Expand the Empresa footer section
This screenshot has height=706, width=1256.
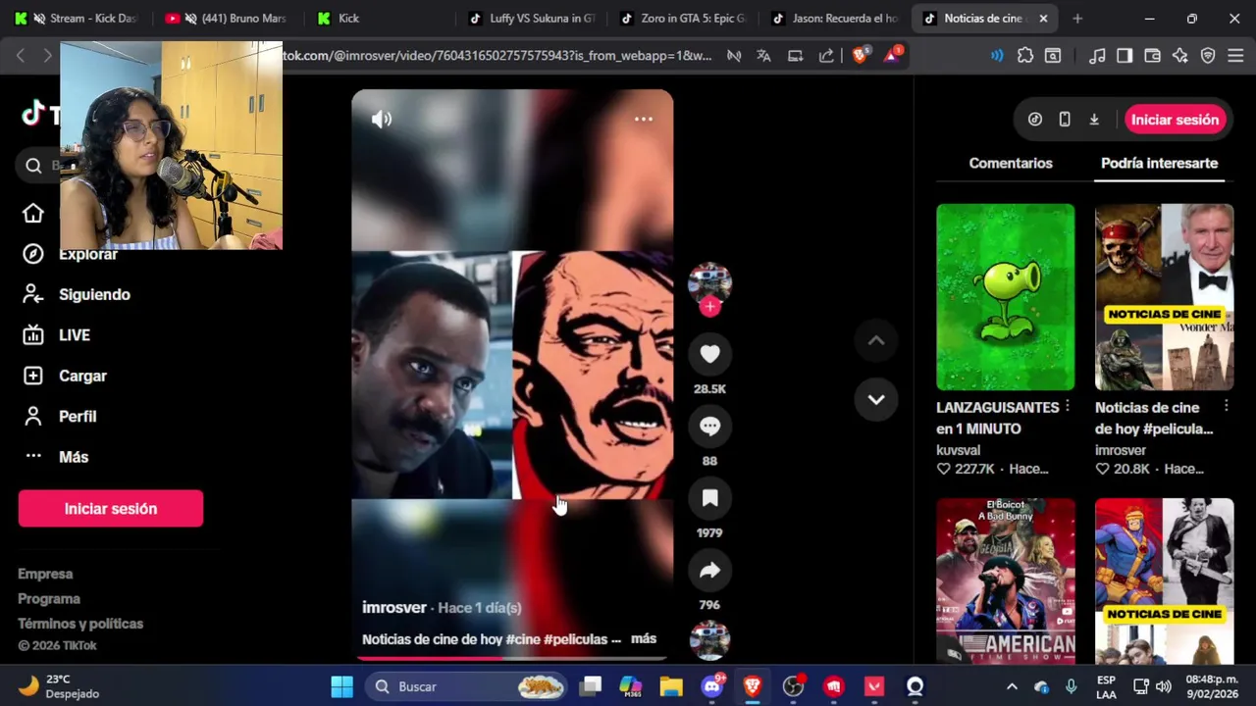click(x=45, y=574)
